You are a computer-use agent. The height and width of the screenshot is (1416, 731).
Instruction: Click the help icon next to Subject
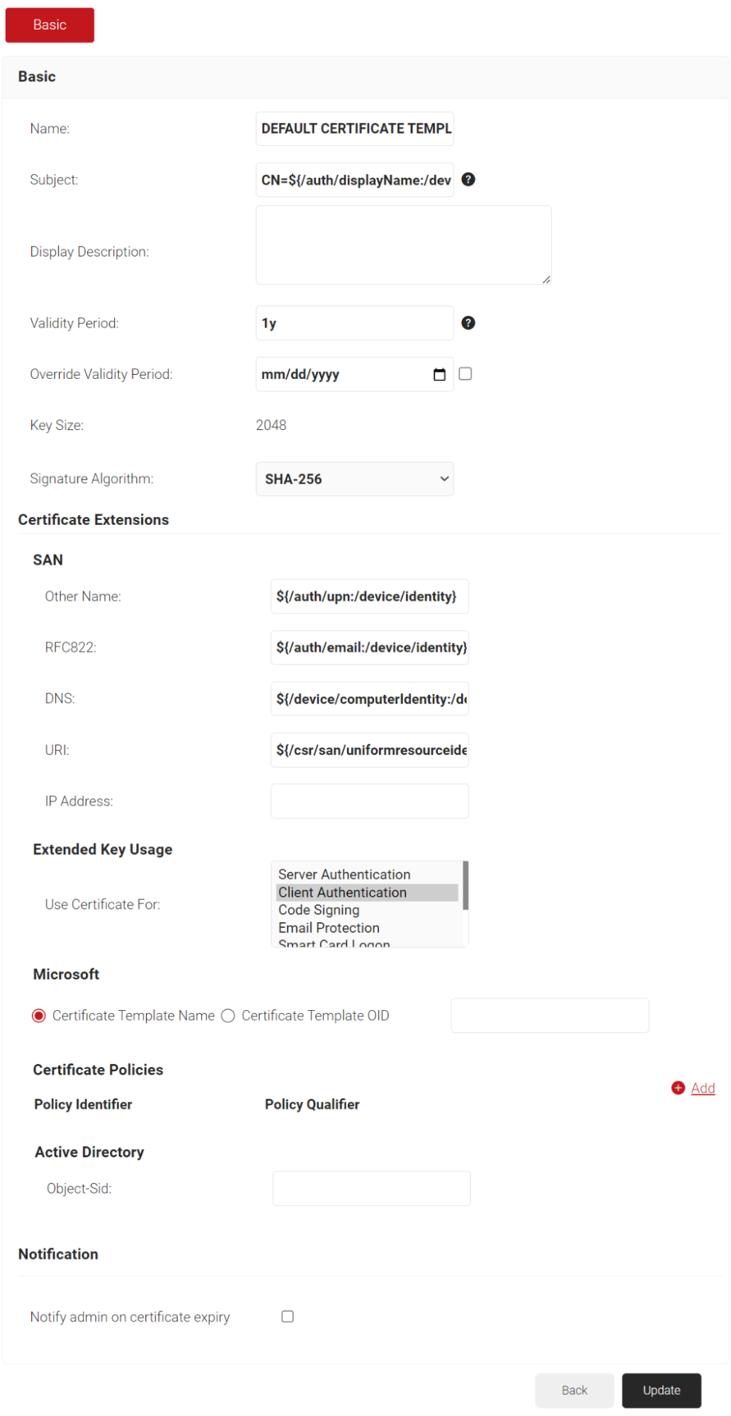coord(468,180)
